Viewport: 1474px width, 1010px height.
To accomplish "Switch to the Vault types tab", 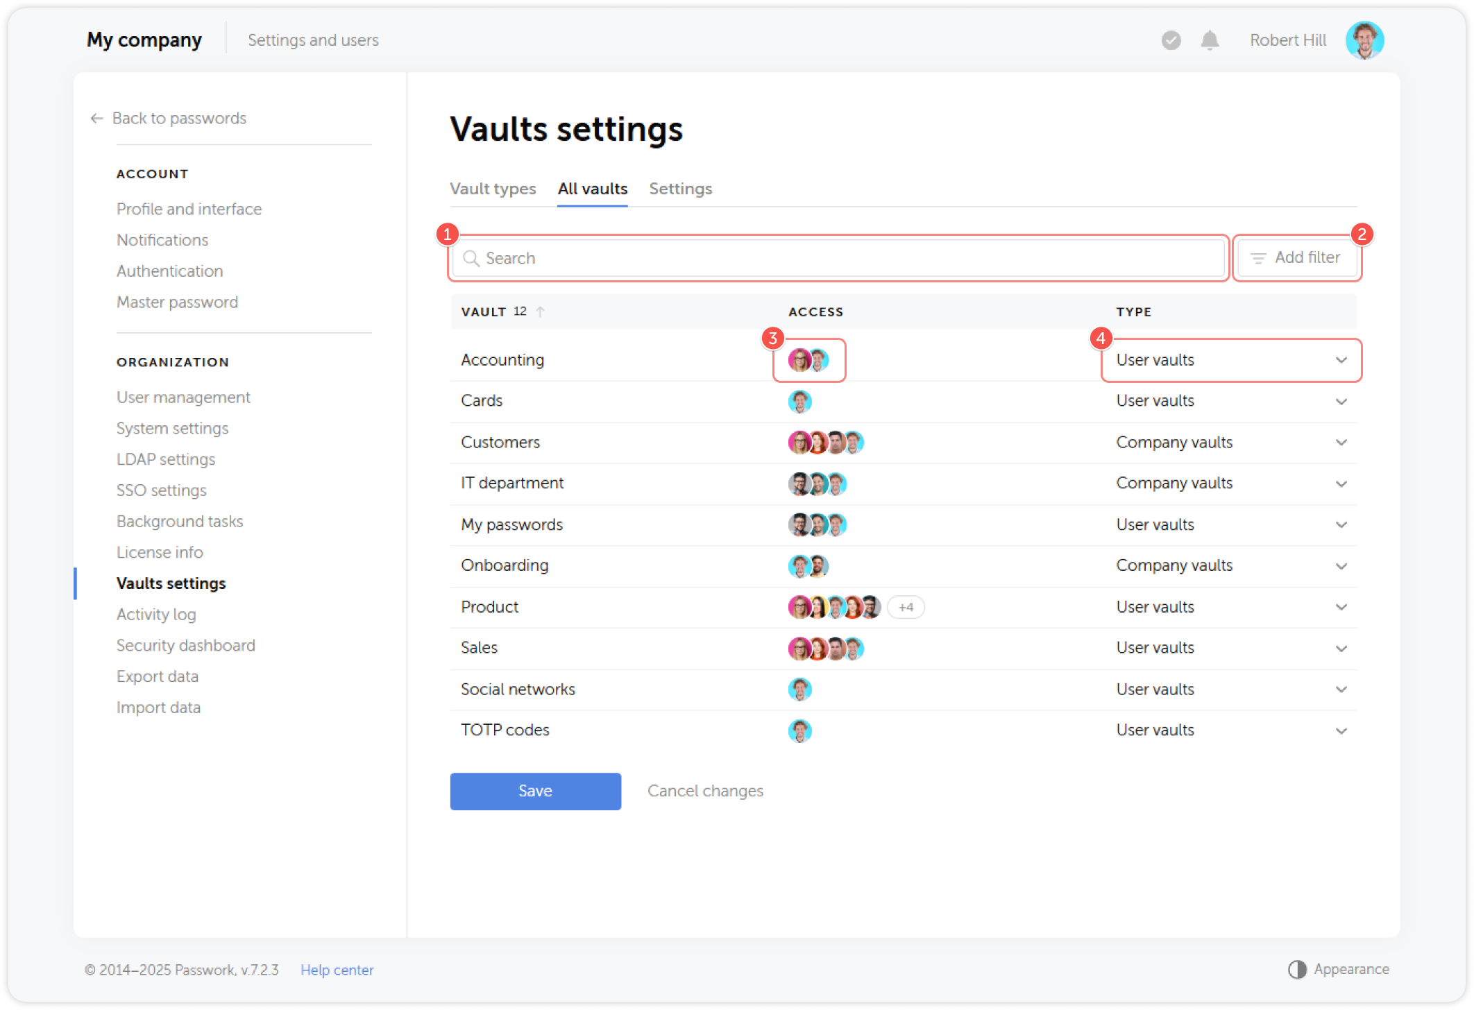I will point(493,189).
